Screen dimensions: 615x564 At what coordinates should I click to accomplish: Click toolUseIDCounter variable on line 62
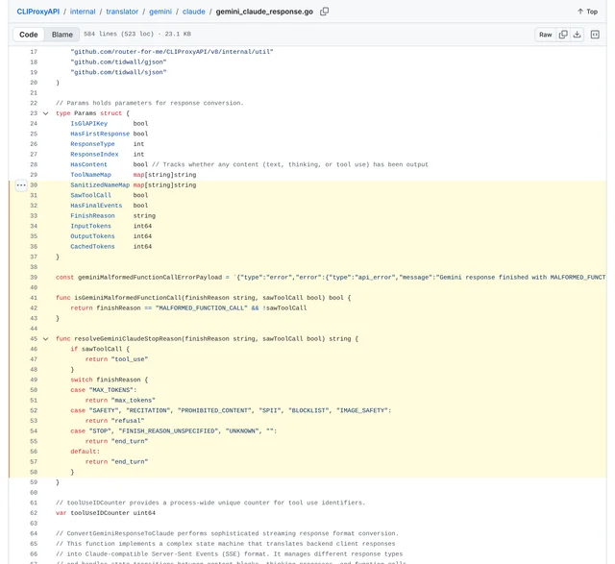tap(100, 513)
